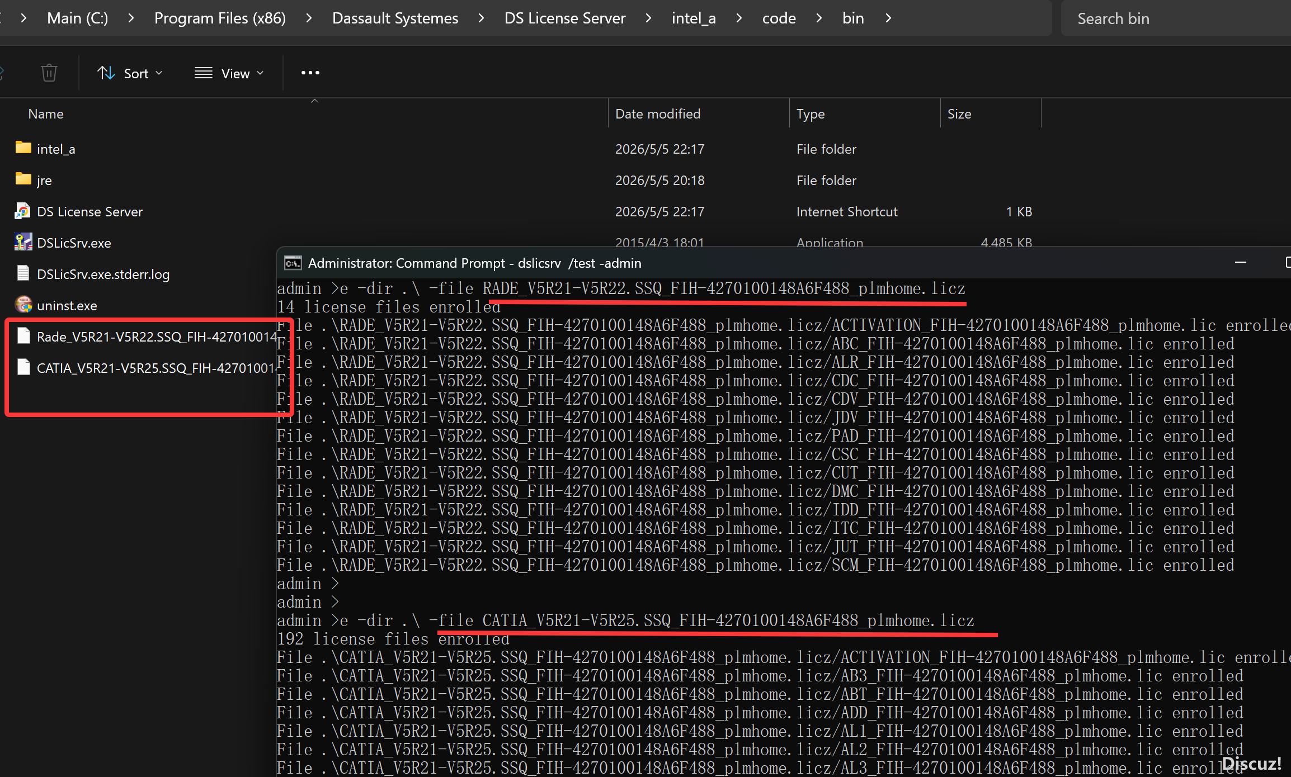The image size is (1291, 777).
Task: Expand chevron after bin breadcrumb
Action: coord(888,18)
